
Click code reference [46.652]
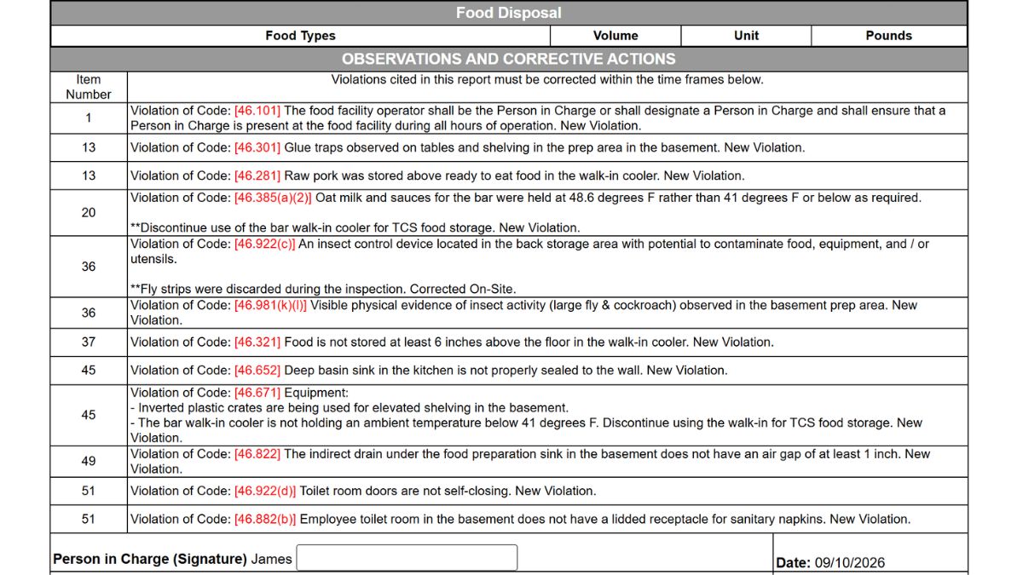pyautogui.click(x=257, y=371)
